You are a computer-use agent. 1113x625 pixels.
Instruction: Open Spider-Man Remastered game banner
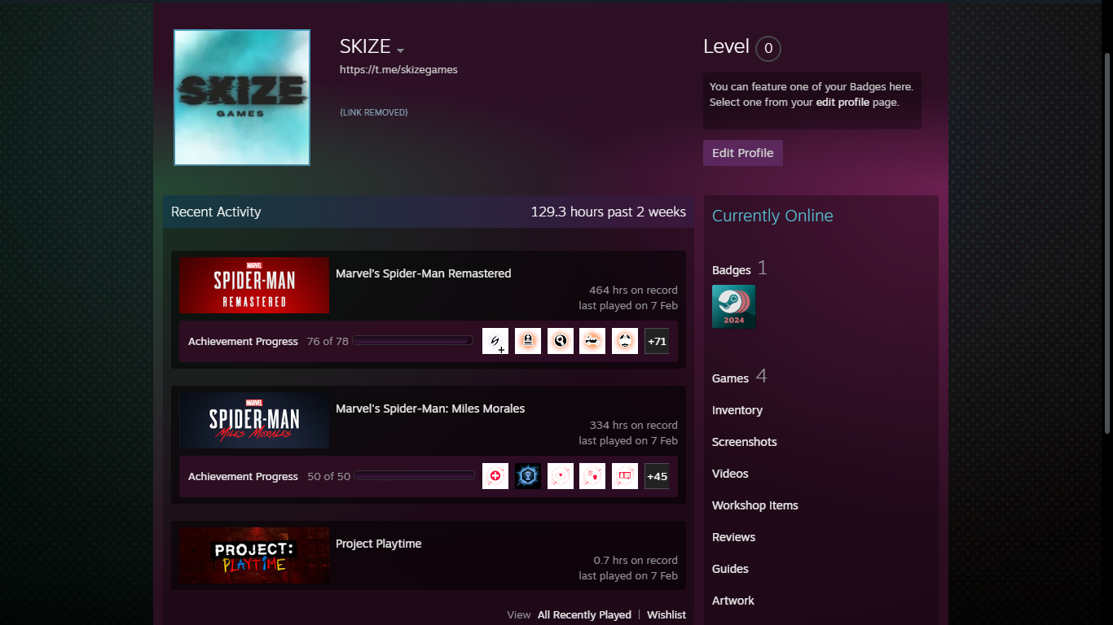(254, 286)
